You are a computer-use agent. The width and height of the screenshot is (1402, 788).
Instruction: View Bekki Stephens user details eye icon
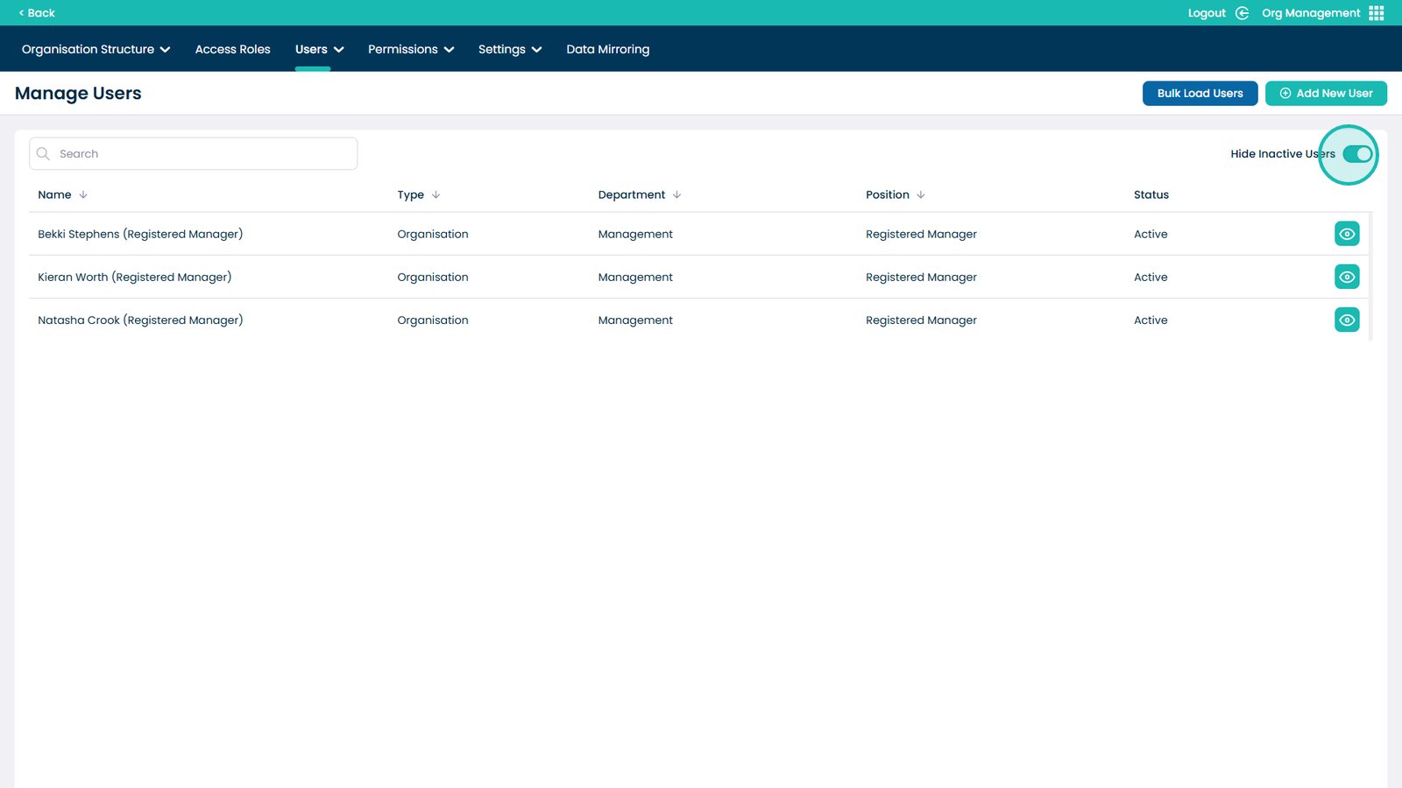click(x=1347, y=234)
